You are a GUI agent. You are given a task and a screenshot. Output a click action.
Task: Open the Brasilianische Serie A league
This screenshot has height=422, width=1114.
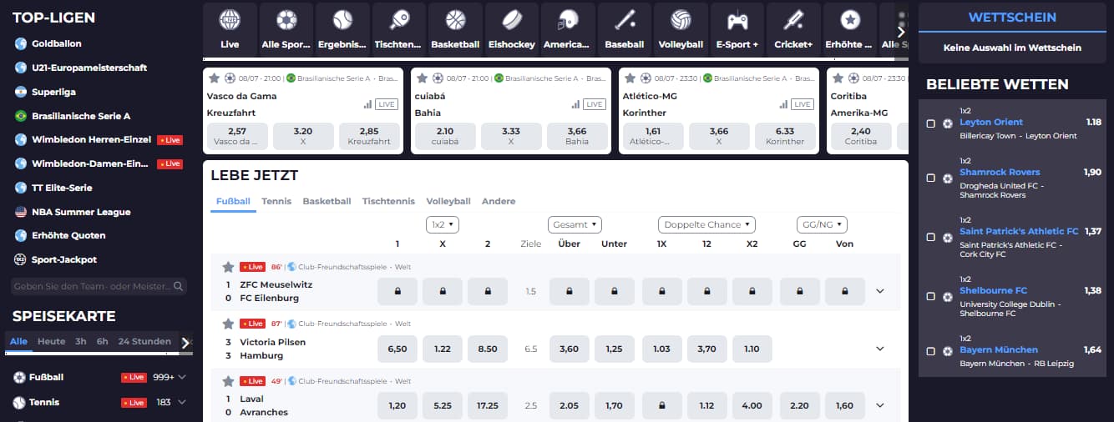[x=81, y=116]
